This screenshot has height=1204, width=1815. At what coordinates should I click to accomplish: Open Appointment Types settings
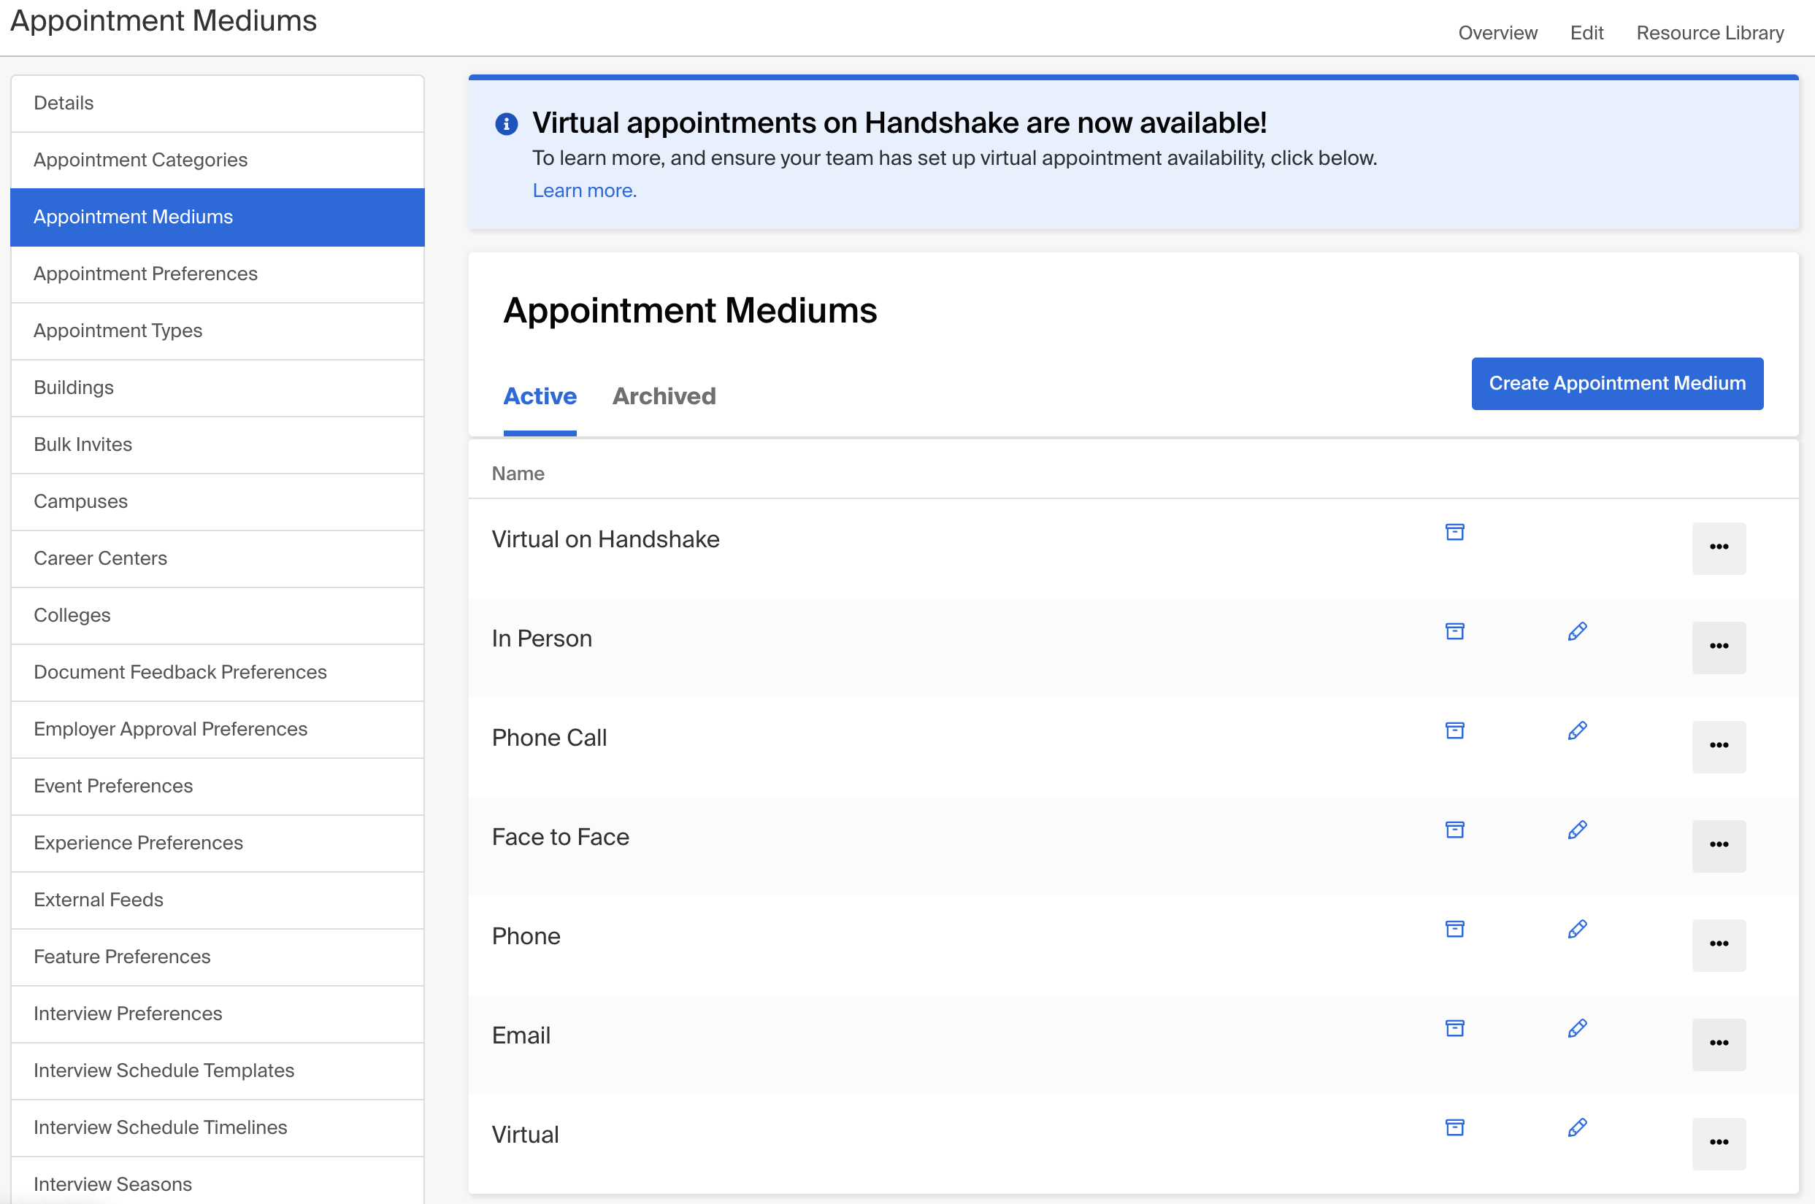click(218, 331)
